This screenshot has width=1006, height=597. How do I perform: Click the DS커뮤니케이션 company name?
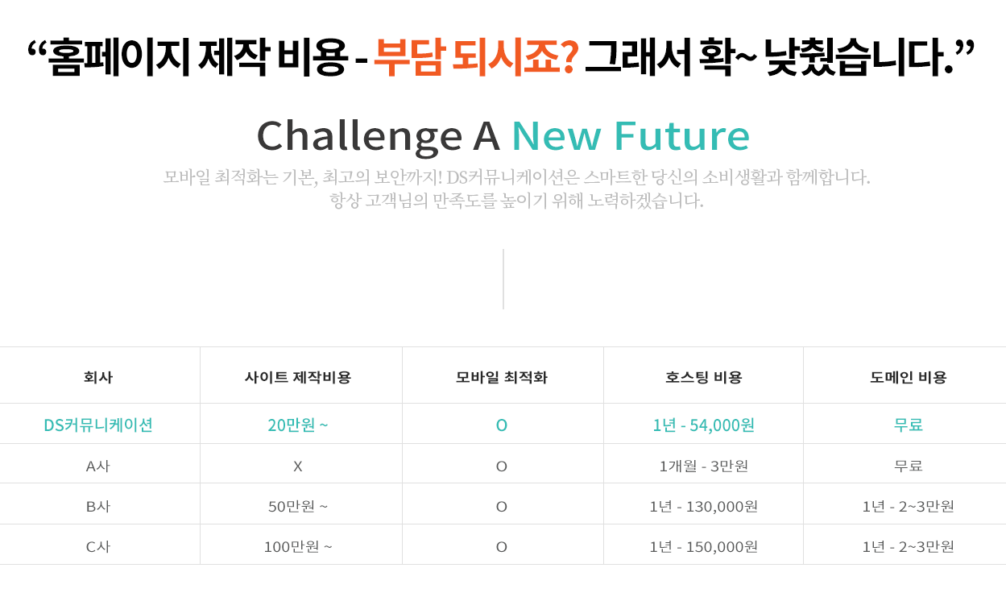click(x=98, y=425)
